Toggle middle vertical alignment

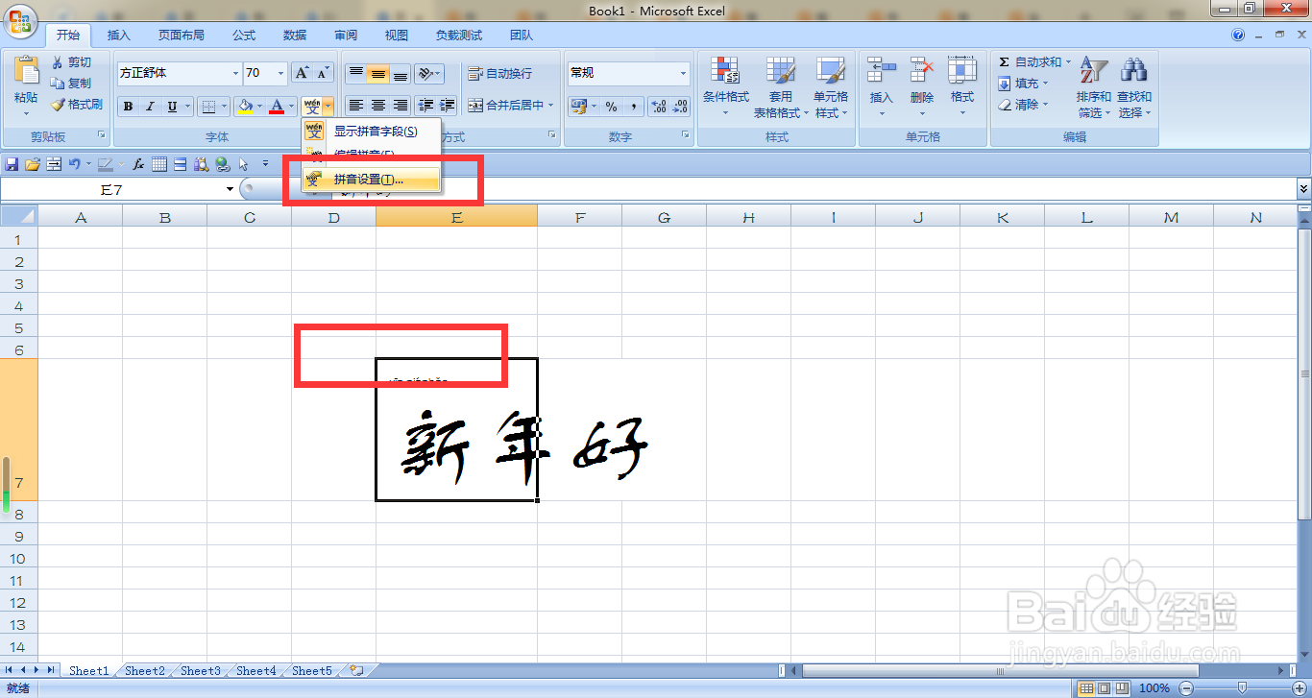(x=378, y=73)
